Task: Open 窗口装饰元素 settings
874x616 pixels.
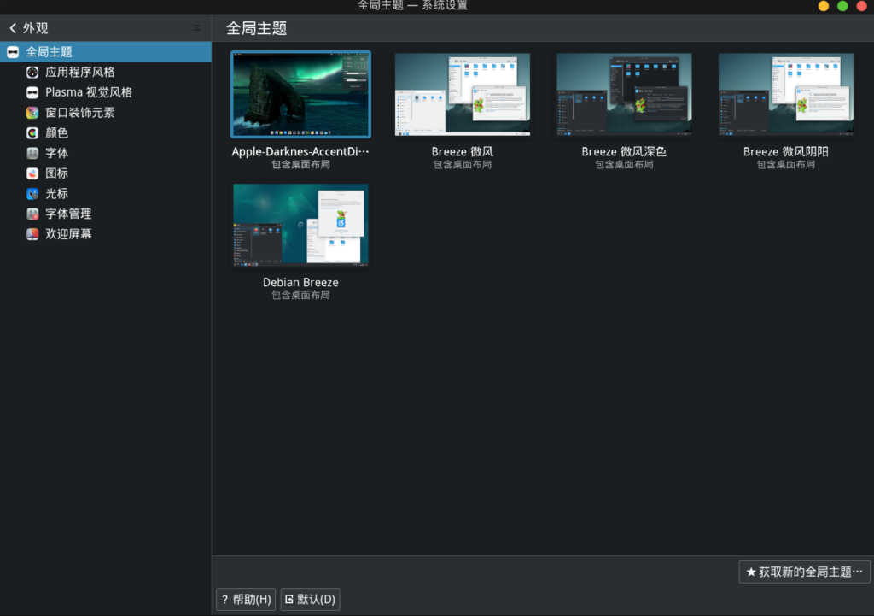Action: click(x=106, y=113)
